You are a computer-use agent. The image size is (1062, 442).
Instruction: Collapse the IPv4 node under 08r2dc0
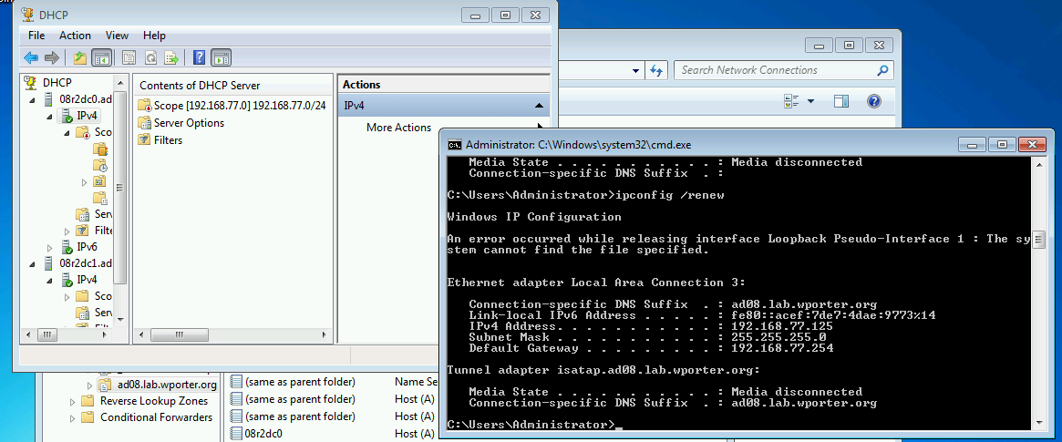tap(50, 117)
